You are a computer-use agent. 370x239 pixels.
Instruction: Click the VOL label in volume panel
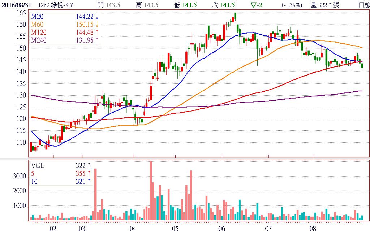pos(37,166)
